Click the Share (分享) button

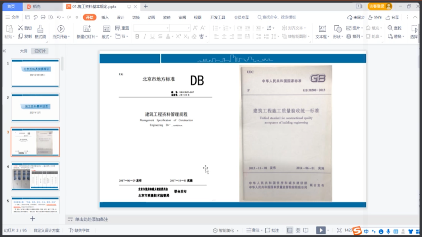[392, 17]
